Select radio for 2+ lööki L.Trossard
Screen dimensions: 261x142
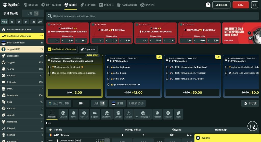(x=167, y=73)
